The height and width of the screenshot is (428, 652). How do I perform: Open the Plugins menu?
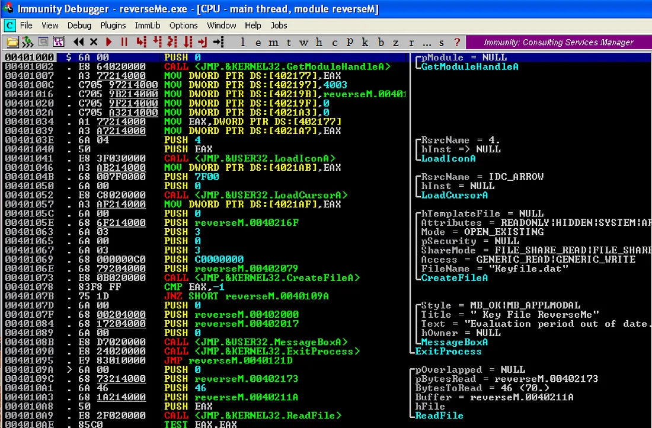click(x=113, y=25)
